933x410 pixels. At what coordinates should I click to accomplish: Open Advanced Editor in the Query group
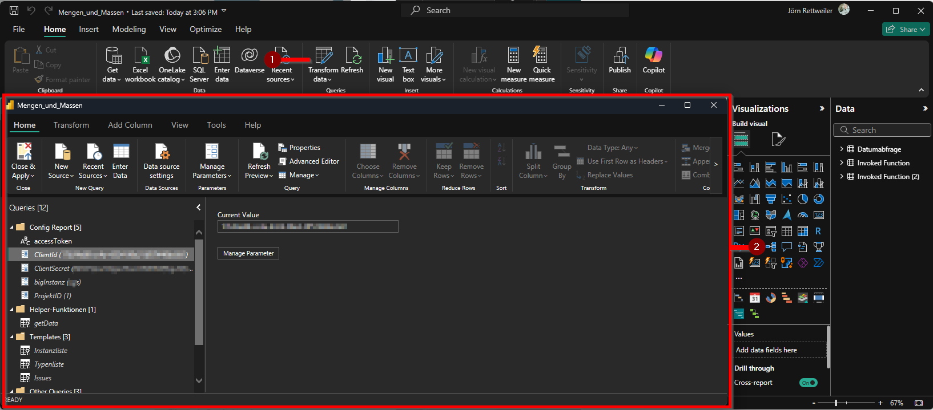tap(309, 161)
